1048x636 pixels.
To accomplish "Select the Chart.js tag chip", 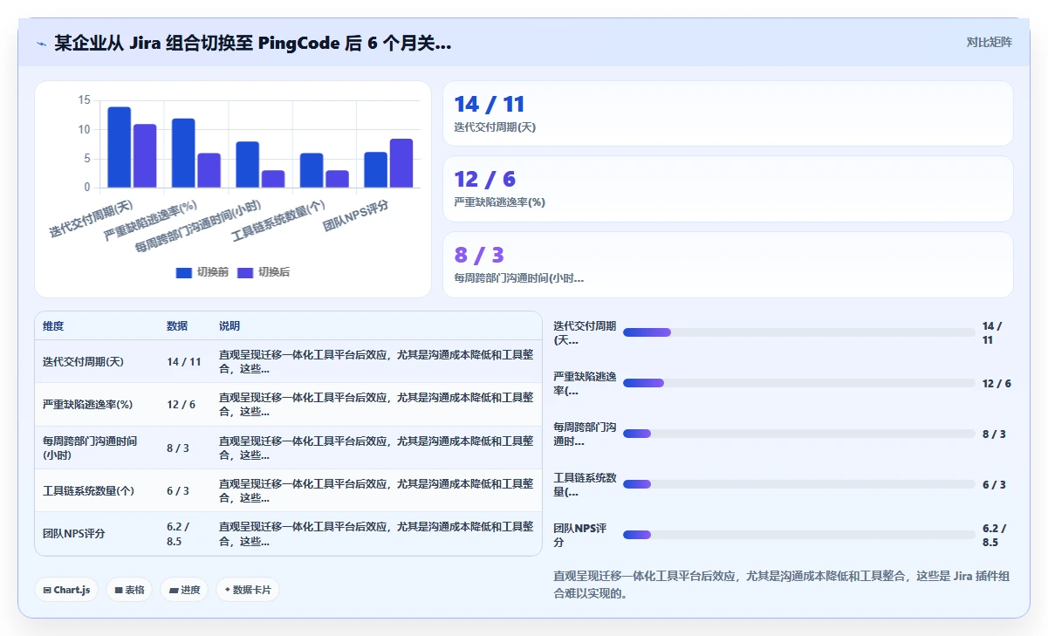I will tap(66, 590).
